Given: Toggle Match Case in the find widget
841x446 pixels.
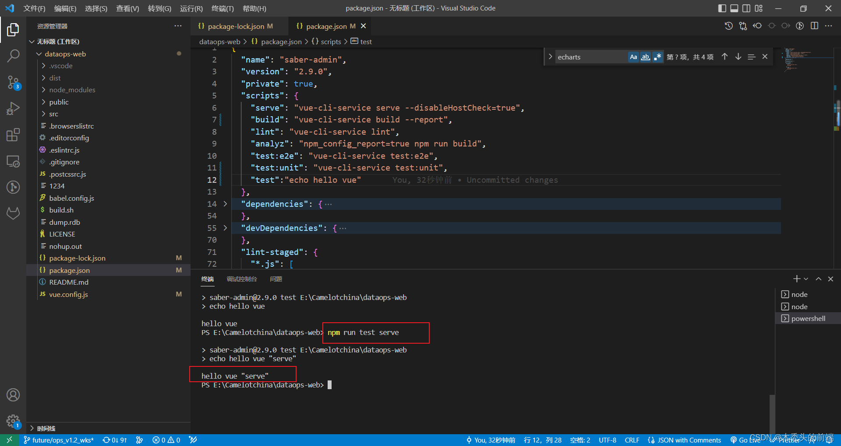Looking at the screenshot, I should tap(633, 56).
